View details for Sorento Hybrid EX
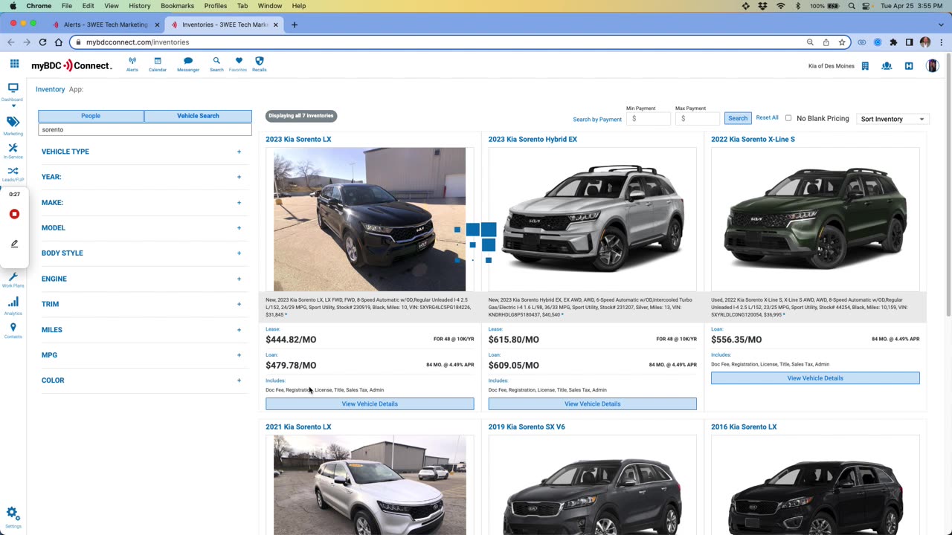952x535 pixels. [x=592, y=404]
